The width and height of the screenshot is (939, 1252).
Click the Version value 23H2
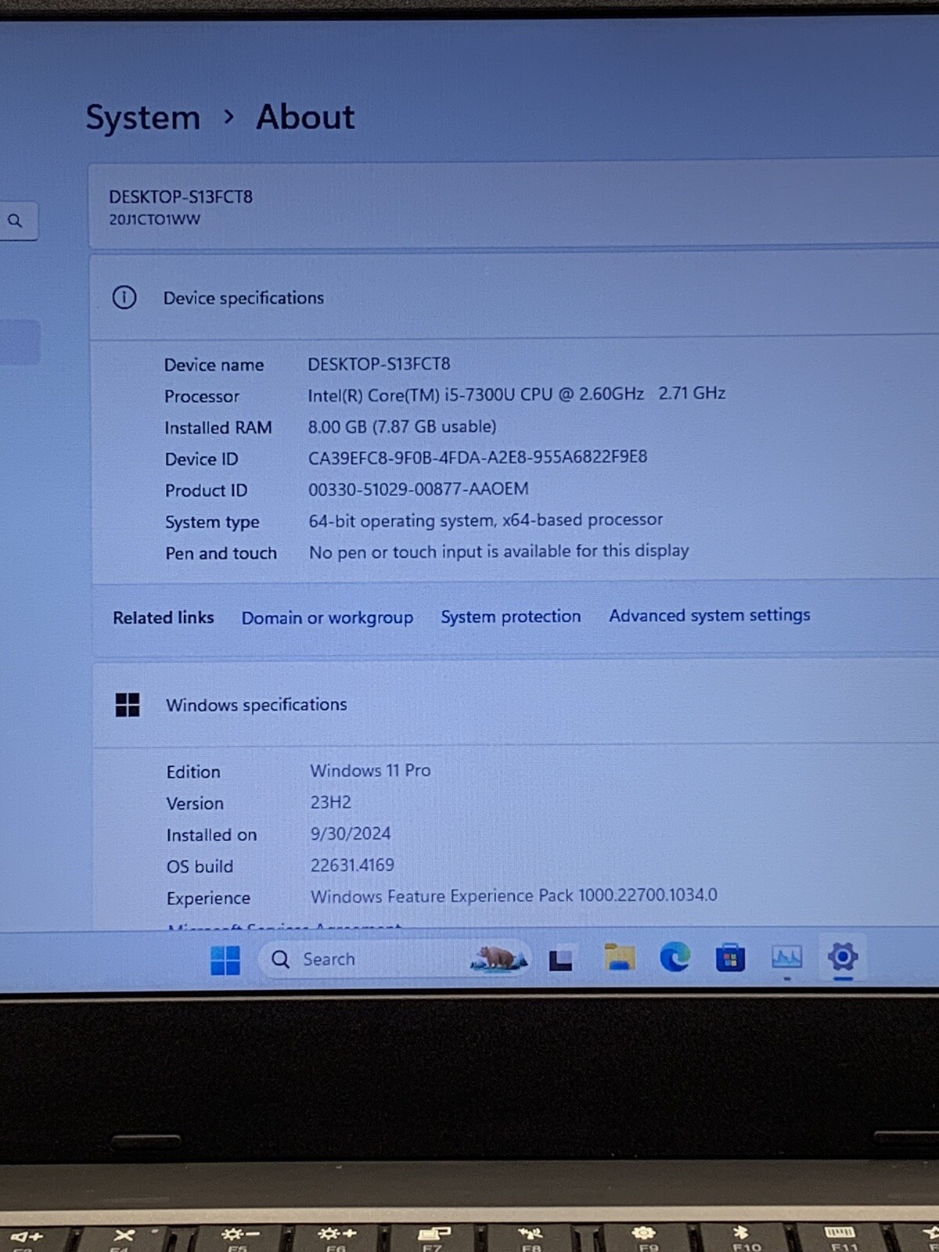coord(330,803)
